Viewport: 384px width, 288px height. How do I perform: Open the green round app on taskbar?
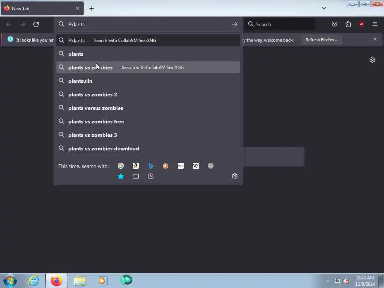(126, 280)
